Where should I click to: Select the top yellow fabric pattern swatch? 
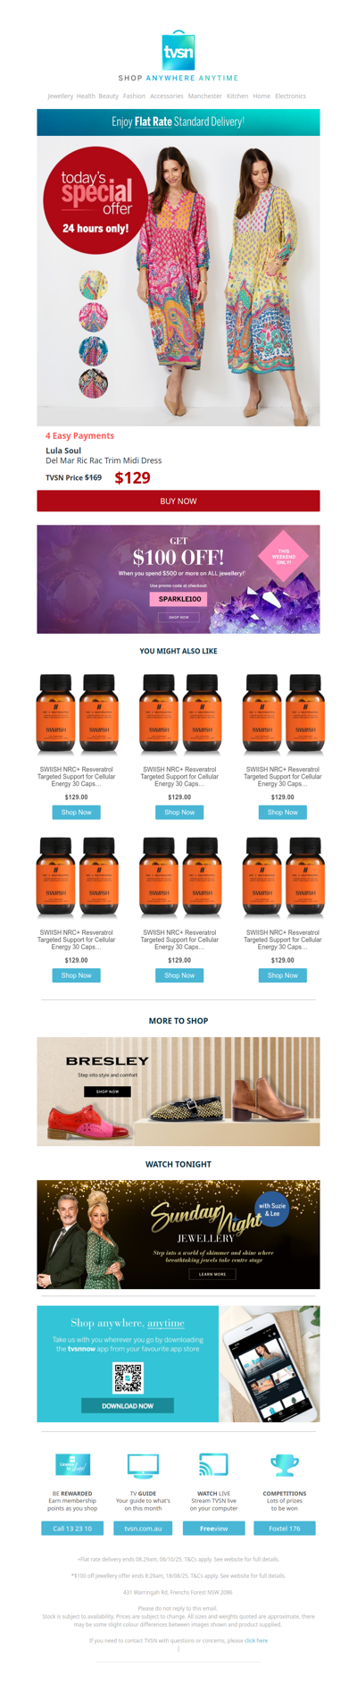click(x=94, y=286)
